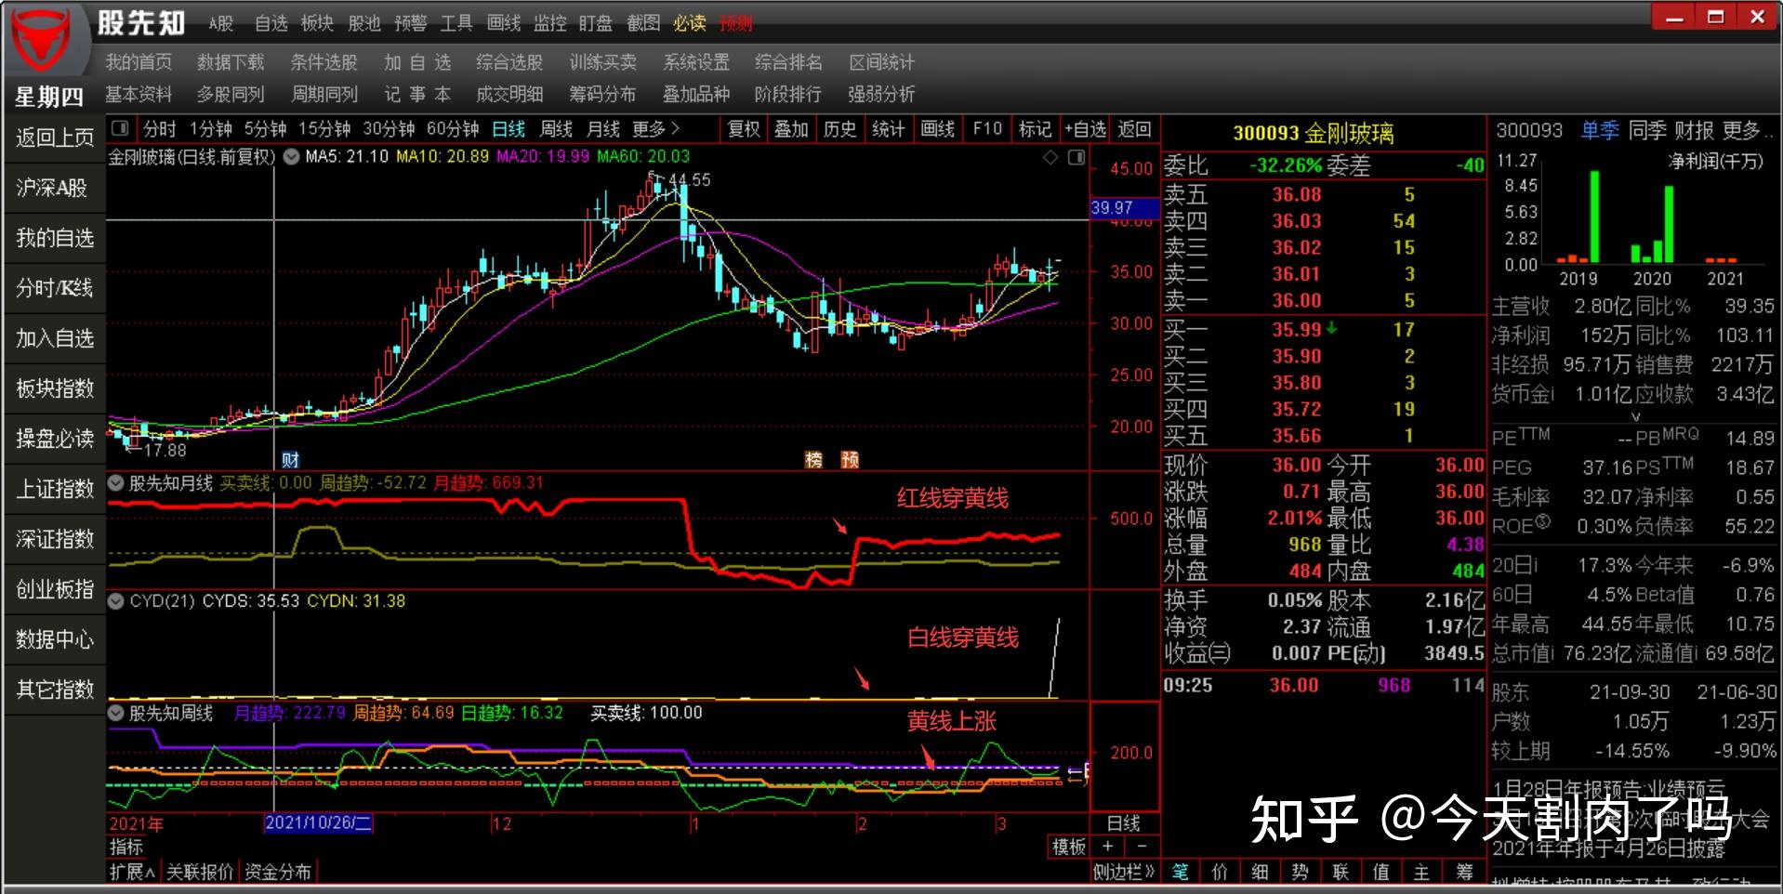Open the 自选 menu
This screenshot has height=894, width=1783.
click(x=271, y=23)
